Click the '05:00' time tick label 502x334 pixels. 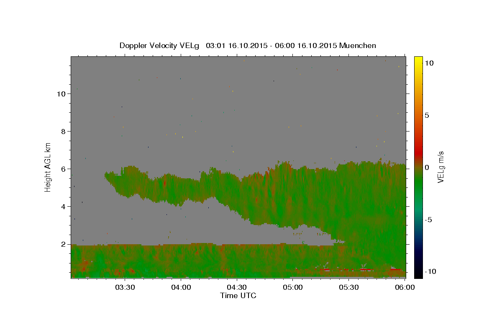(x=293, y=288)
